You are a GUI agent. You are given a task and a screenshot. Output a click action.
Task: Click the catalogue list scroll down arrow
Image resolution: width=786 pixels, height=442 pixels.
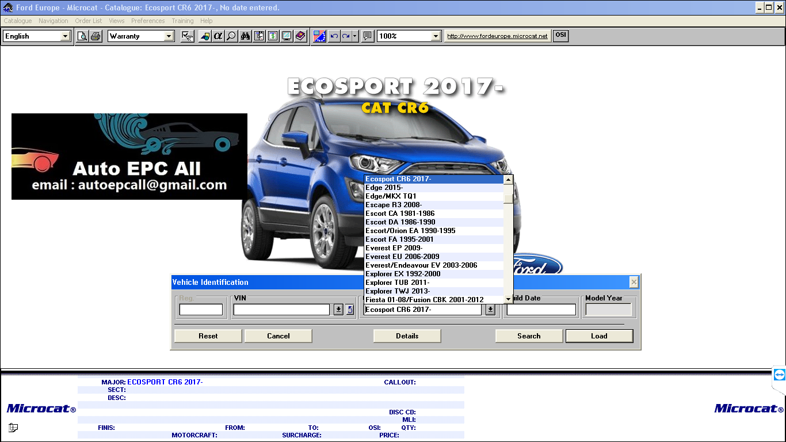[x=508, y=299]
